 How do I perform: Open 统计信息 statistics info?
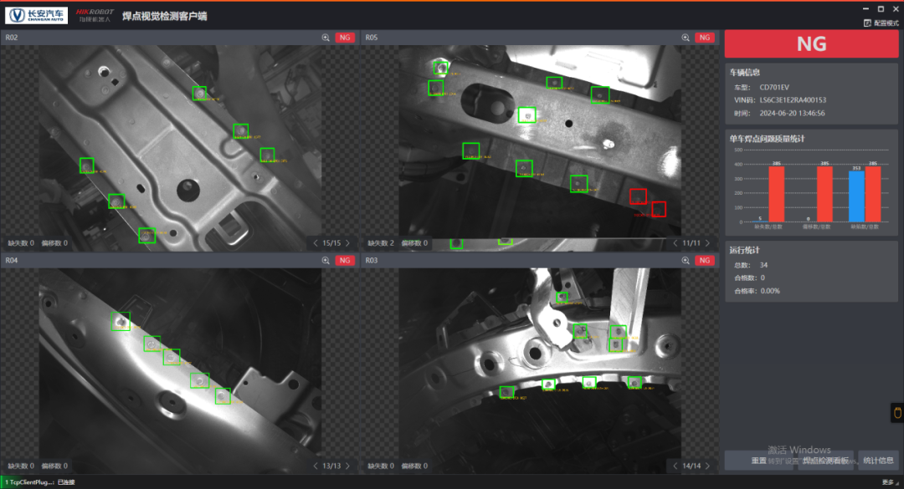[x=877, y=461]
